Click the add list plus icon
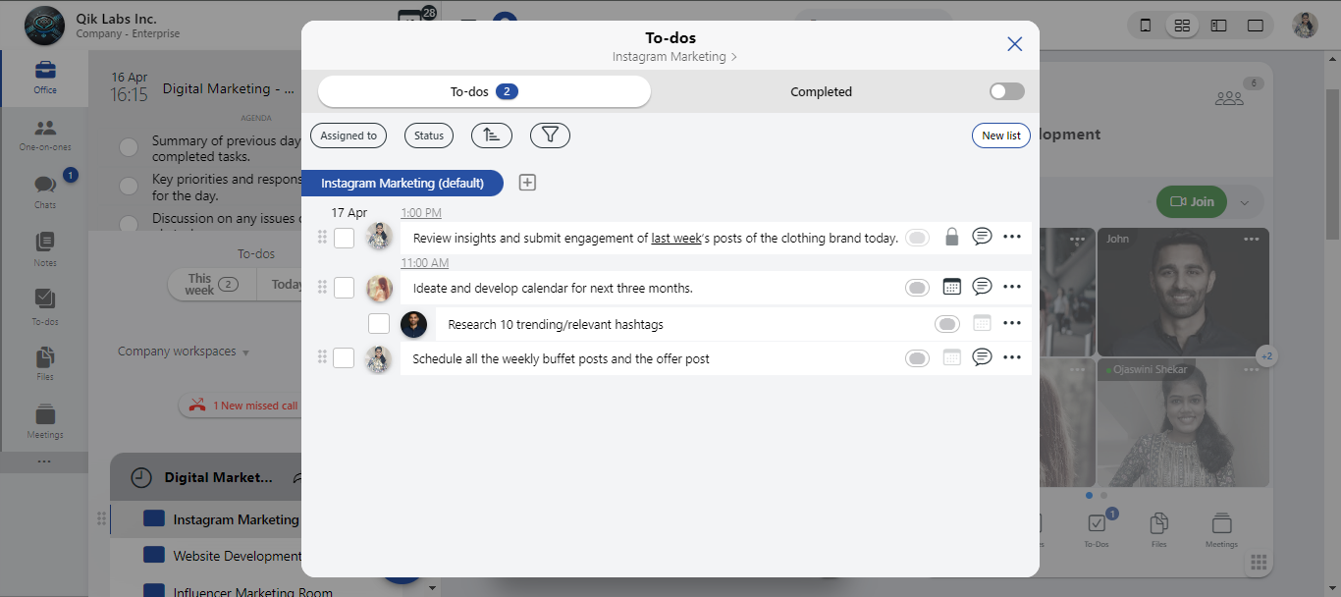Viewport: 1341px width, 597px height. point(527,183)
